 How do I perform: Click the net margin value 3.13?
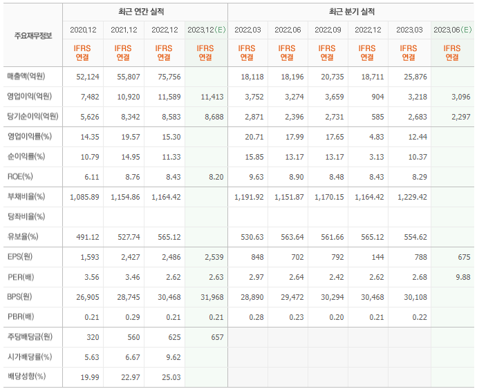click(377, 157)
